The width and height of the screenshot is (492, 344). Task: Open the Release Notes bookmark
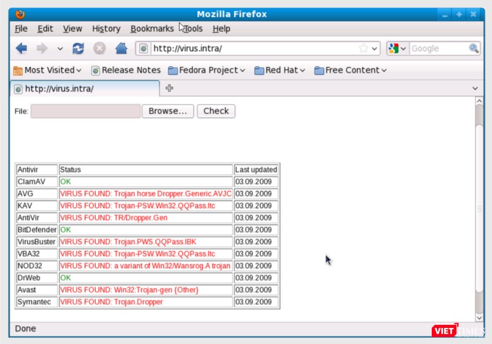(x=126, y=70)
